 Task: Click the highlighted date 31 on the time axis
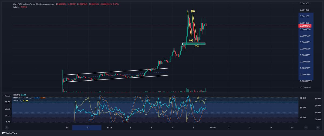click(x=88, y=127)
